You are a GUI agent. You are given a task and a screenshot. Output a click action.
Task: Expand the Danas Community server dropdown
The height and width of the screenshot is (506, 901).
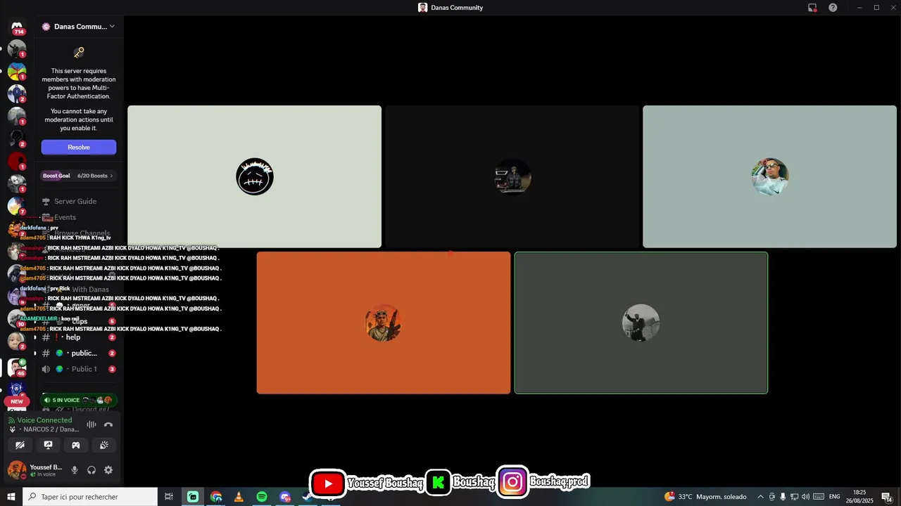[x=79, y=27]
